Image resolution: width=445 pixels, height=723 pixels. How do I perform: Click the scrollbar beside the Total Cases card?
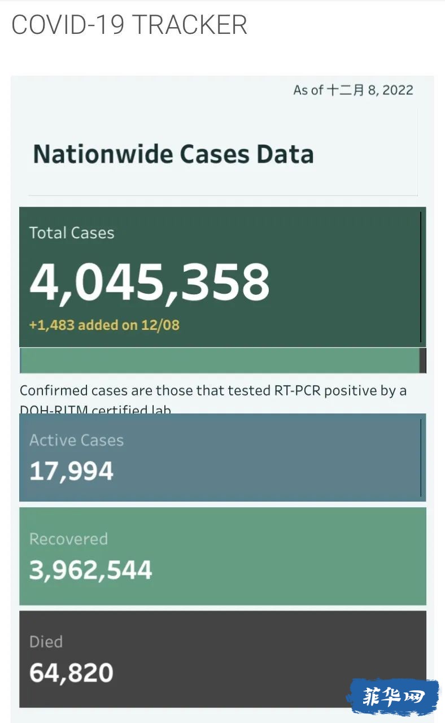tap(421, 277)
